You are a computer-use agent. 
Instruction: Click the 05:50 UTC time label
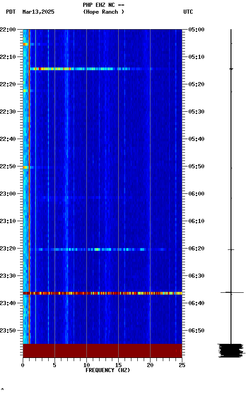tap(196, 166)
